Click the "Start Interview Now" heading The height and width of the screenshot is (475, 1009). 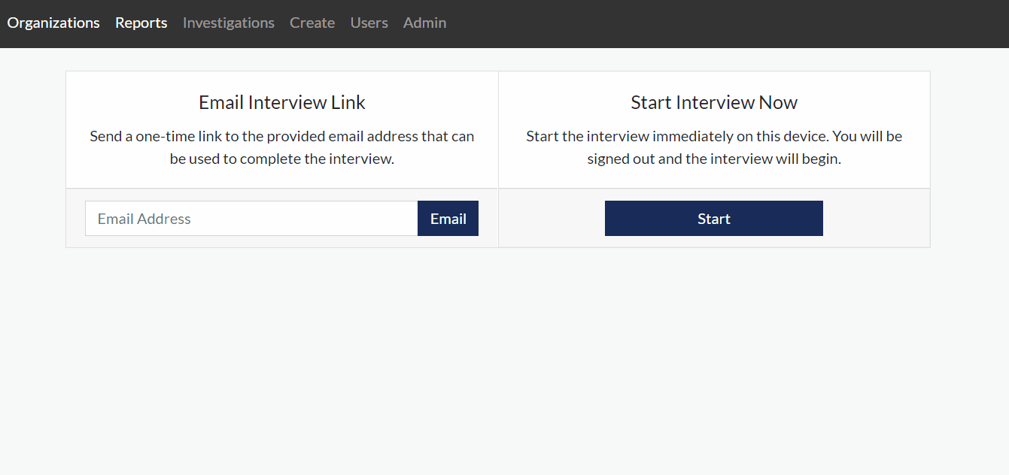point(714,102)
